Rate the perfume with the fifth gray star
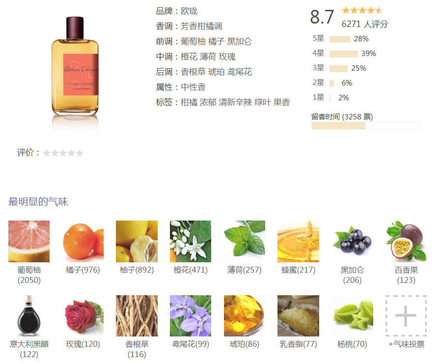Image resolution: width=441 pixels, height=363 pixels. 80,153
